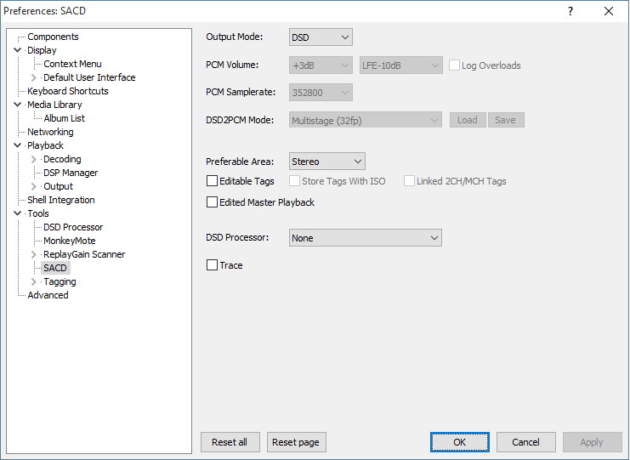Enable the Editable Tags checkbox
The image size is (630, 460).
click(213, 181)
